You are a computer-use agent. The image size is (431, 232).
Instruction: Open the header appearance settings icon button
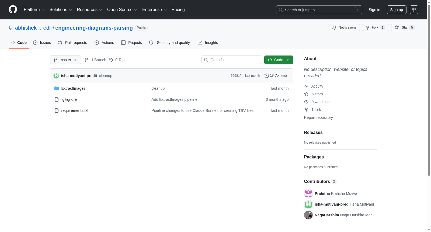[x=414, y=10]
